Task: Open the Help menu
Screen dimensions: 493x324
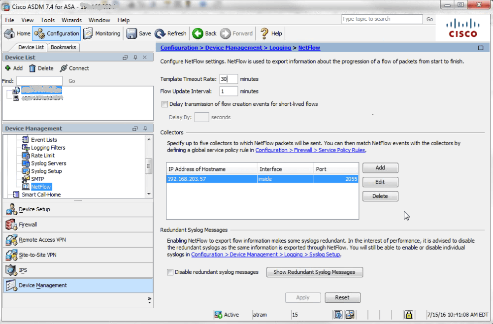Action: (x=123, y=20)
